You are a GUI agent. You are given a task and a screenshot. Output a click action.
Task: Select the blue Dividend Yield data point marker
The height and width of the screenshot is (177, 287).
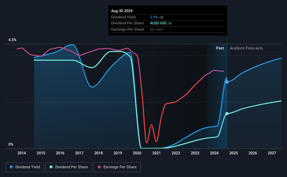coord(227,82)
